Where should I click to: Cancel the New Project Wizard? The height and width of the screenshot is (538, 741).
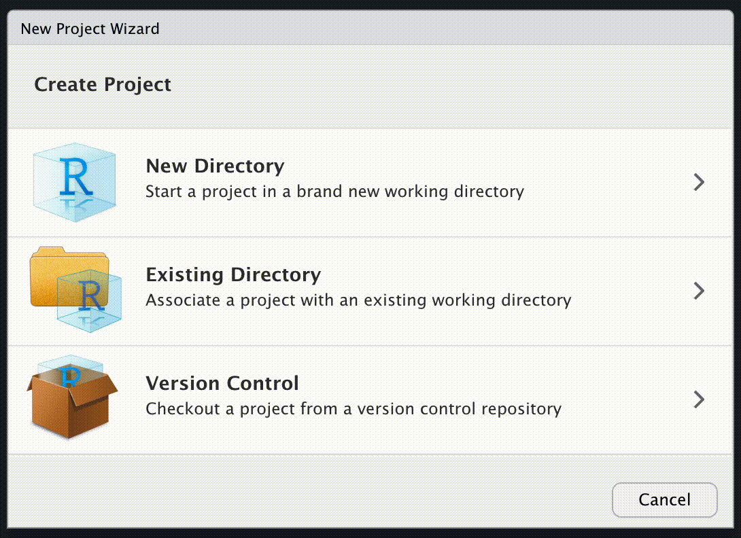pos(664,500)
